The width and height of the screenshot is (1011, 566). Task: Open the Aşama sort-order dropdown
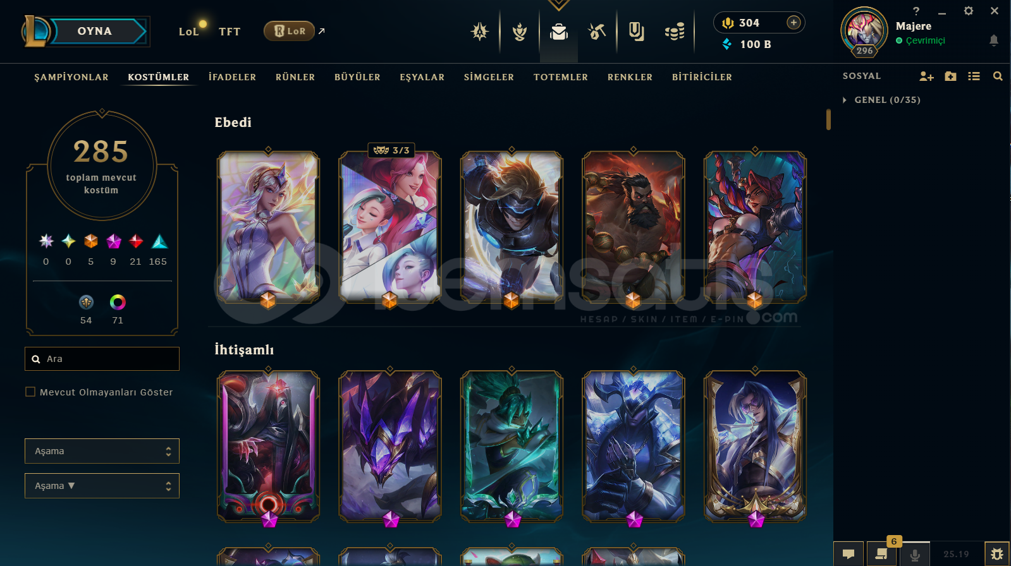pyautogui.click(x=102, y=486)
